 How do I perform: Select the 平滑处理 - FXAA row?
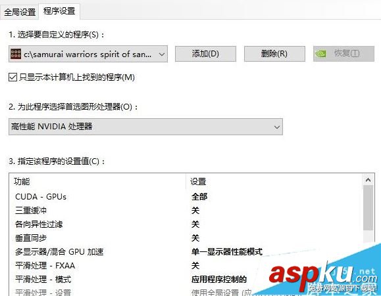(186, 266)
